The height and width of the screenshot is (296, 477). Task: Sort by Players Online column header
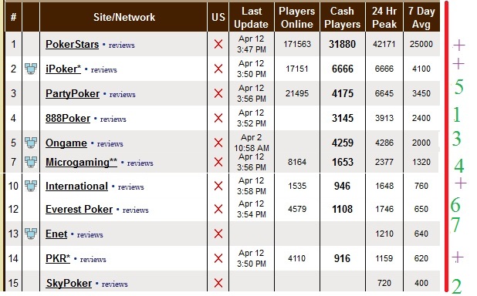tap(297, 17)
